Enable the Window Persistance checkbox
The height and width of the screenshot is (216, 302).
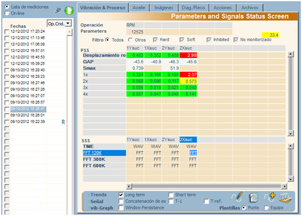pos(121,208)
